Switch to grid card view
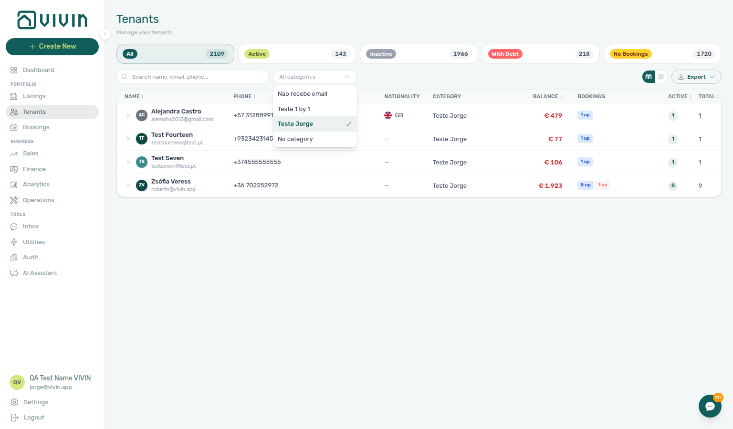The width and height of the screenshot is (733, 429). tap(661, 77)
